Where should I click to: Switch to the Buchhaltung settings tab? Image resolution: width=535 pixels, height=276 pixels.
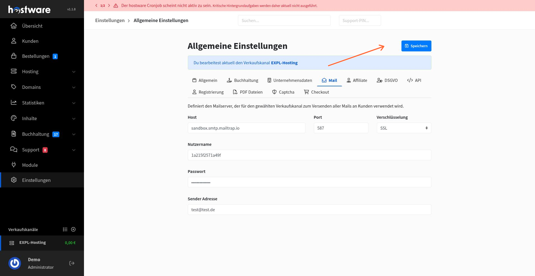[x=242, y=80]
